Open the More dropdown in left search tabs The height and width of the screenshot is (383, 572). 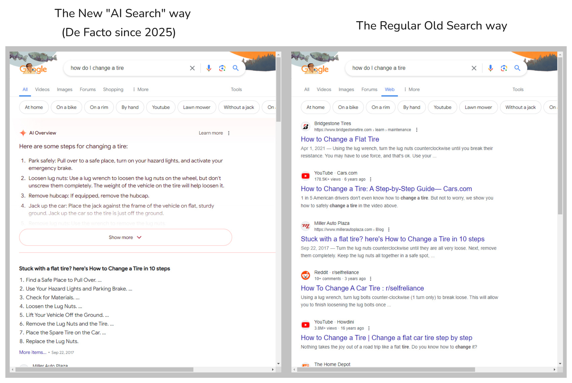(x=141, y=89)
